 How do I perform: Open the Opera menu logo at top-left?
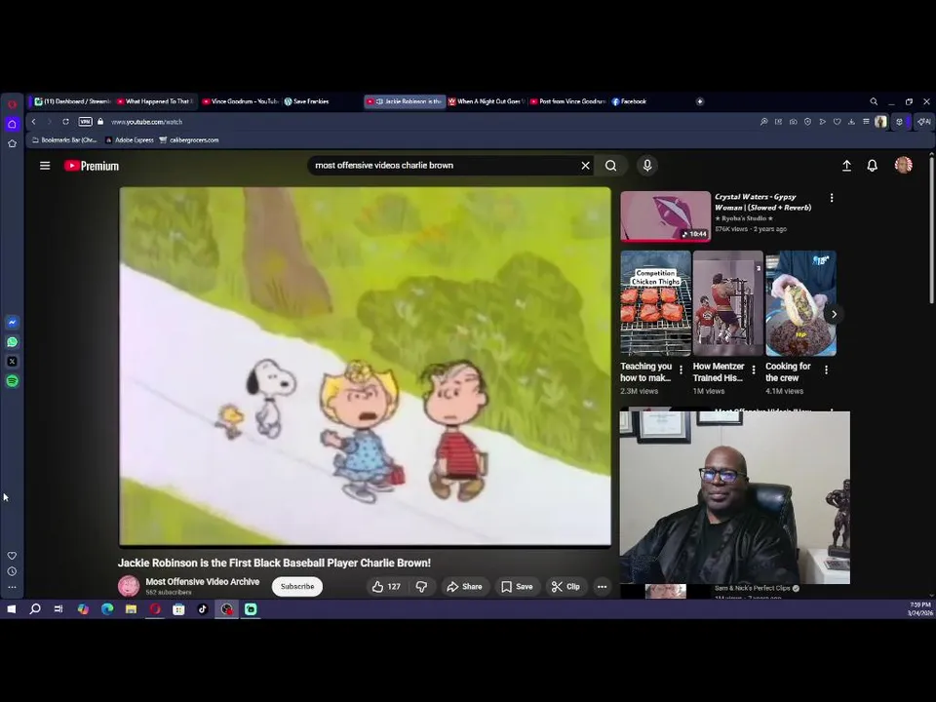click(12, 104)
